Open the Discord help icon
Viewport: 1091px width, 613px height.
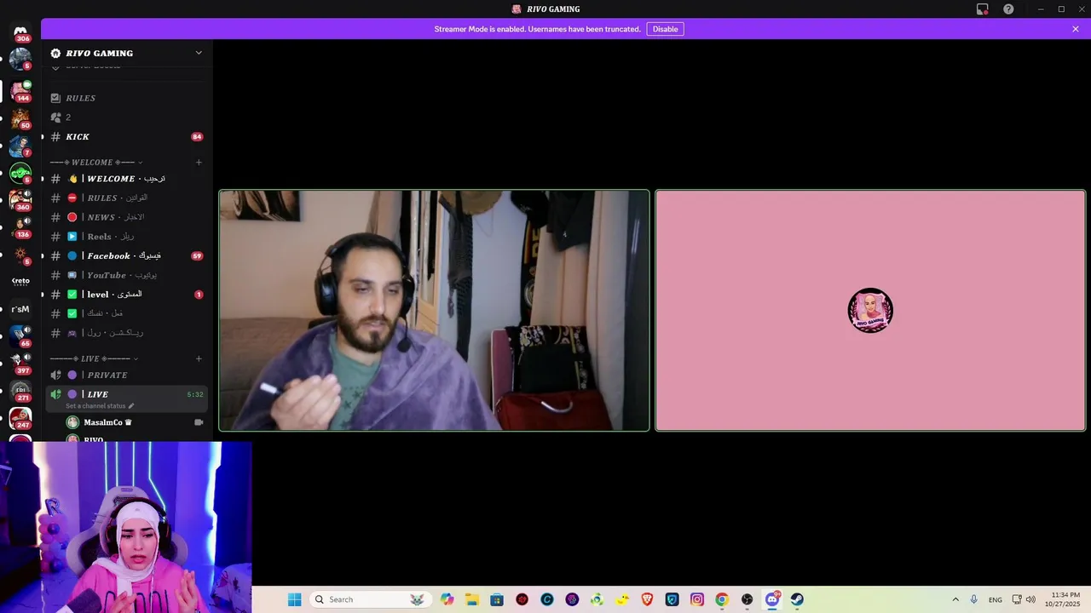1008,9
